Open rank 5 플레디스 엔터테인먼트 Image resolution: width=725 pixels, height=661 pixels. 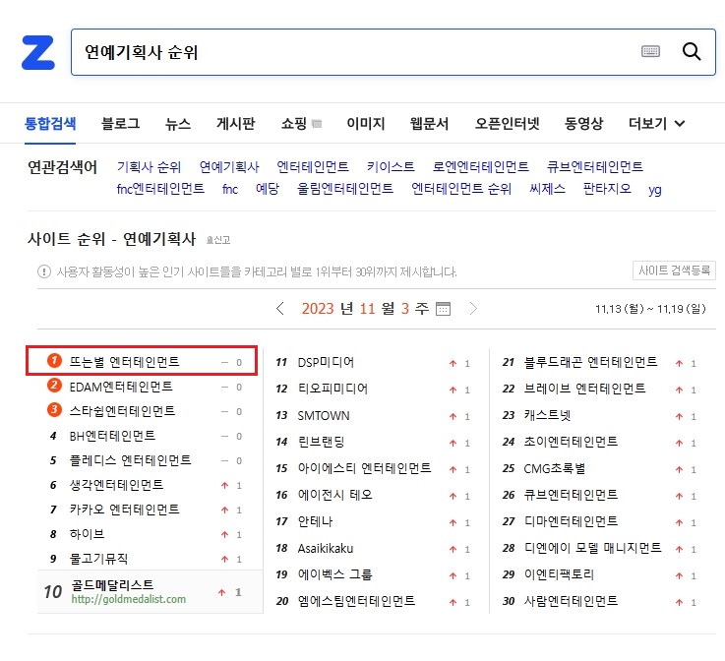[130, 460]
